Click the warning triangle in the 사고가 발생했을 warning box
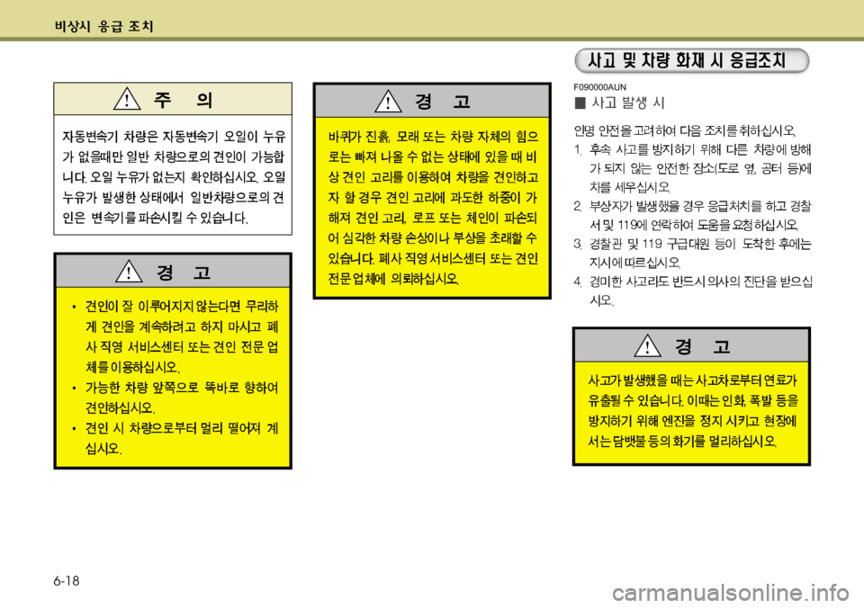This screenshot has height=608, width=864. 647,346
